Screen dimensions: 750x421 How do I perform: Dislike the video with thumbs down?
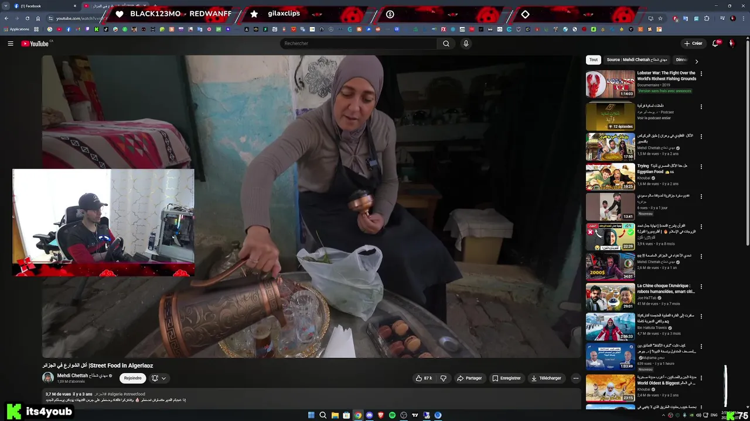tap(444, 378)
